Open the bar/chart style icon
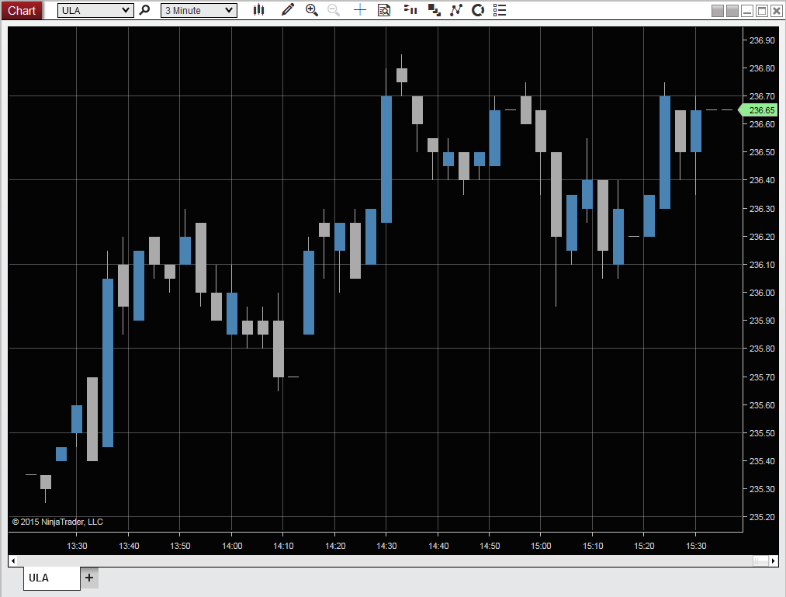This screenshot has width=786, height=597. [x=258, y=10]
